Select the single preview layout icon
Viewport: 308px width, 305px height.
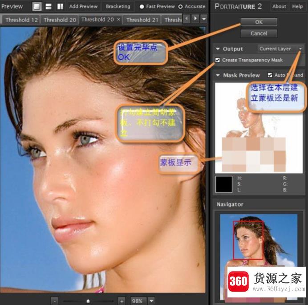[37, 7]
